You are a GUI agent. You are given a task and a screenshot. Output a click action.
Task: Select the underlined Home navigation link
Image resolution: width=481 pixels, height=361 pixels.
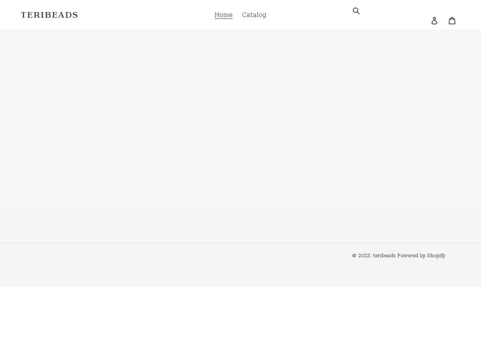click(223, 15)
